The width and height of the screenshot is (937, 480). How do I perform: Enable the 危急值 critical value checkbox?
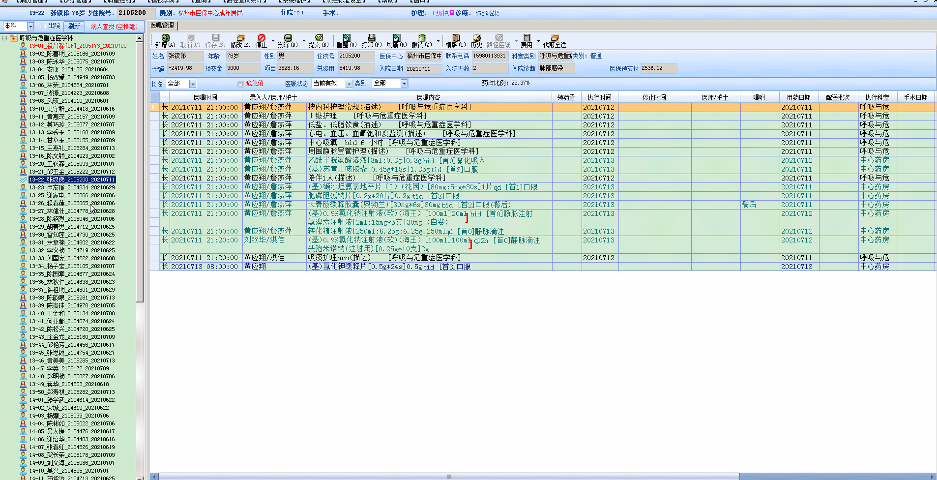[x=240, y=84]
